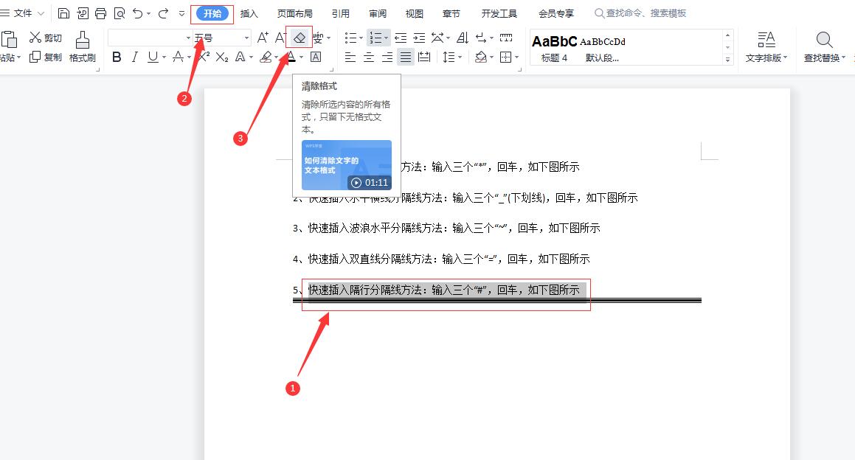
Task: Toggle italic formatting
Action: 134,57
